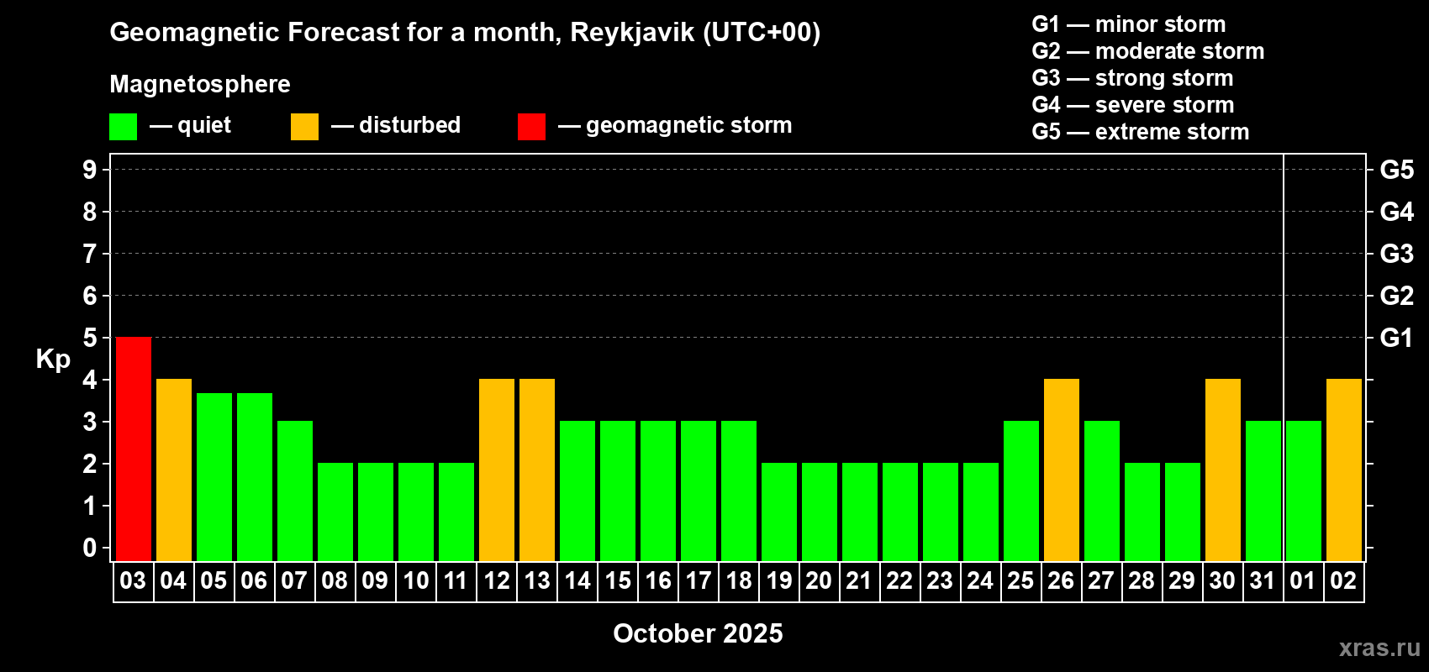Click the Magnetosphere heading
1429x672 pixels.
[x=200, y=85]
